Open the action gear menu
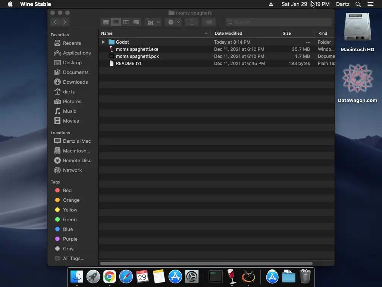The width and height of the screenshot is (382, 287). [174, 22]
